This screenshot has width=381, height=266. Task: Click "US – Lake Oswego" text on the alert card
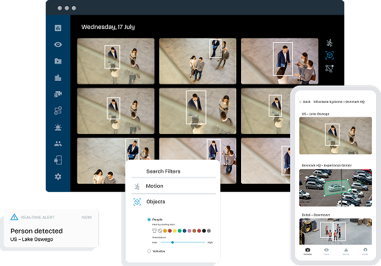[x=32, y=239]
